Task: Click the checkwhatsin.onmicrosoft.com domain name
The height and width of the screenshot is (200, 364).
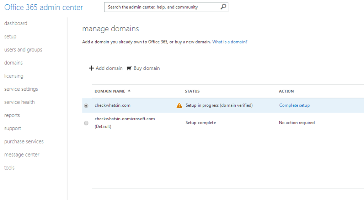Action: coord(125,119)
